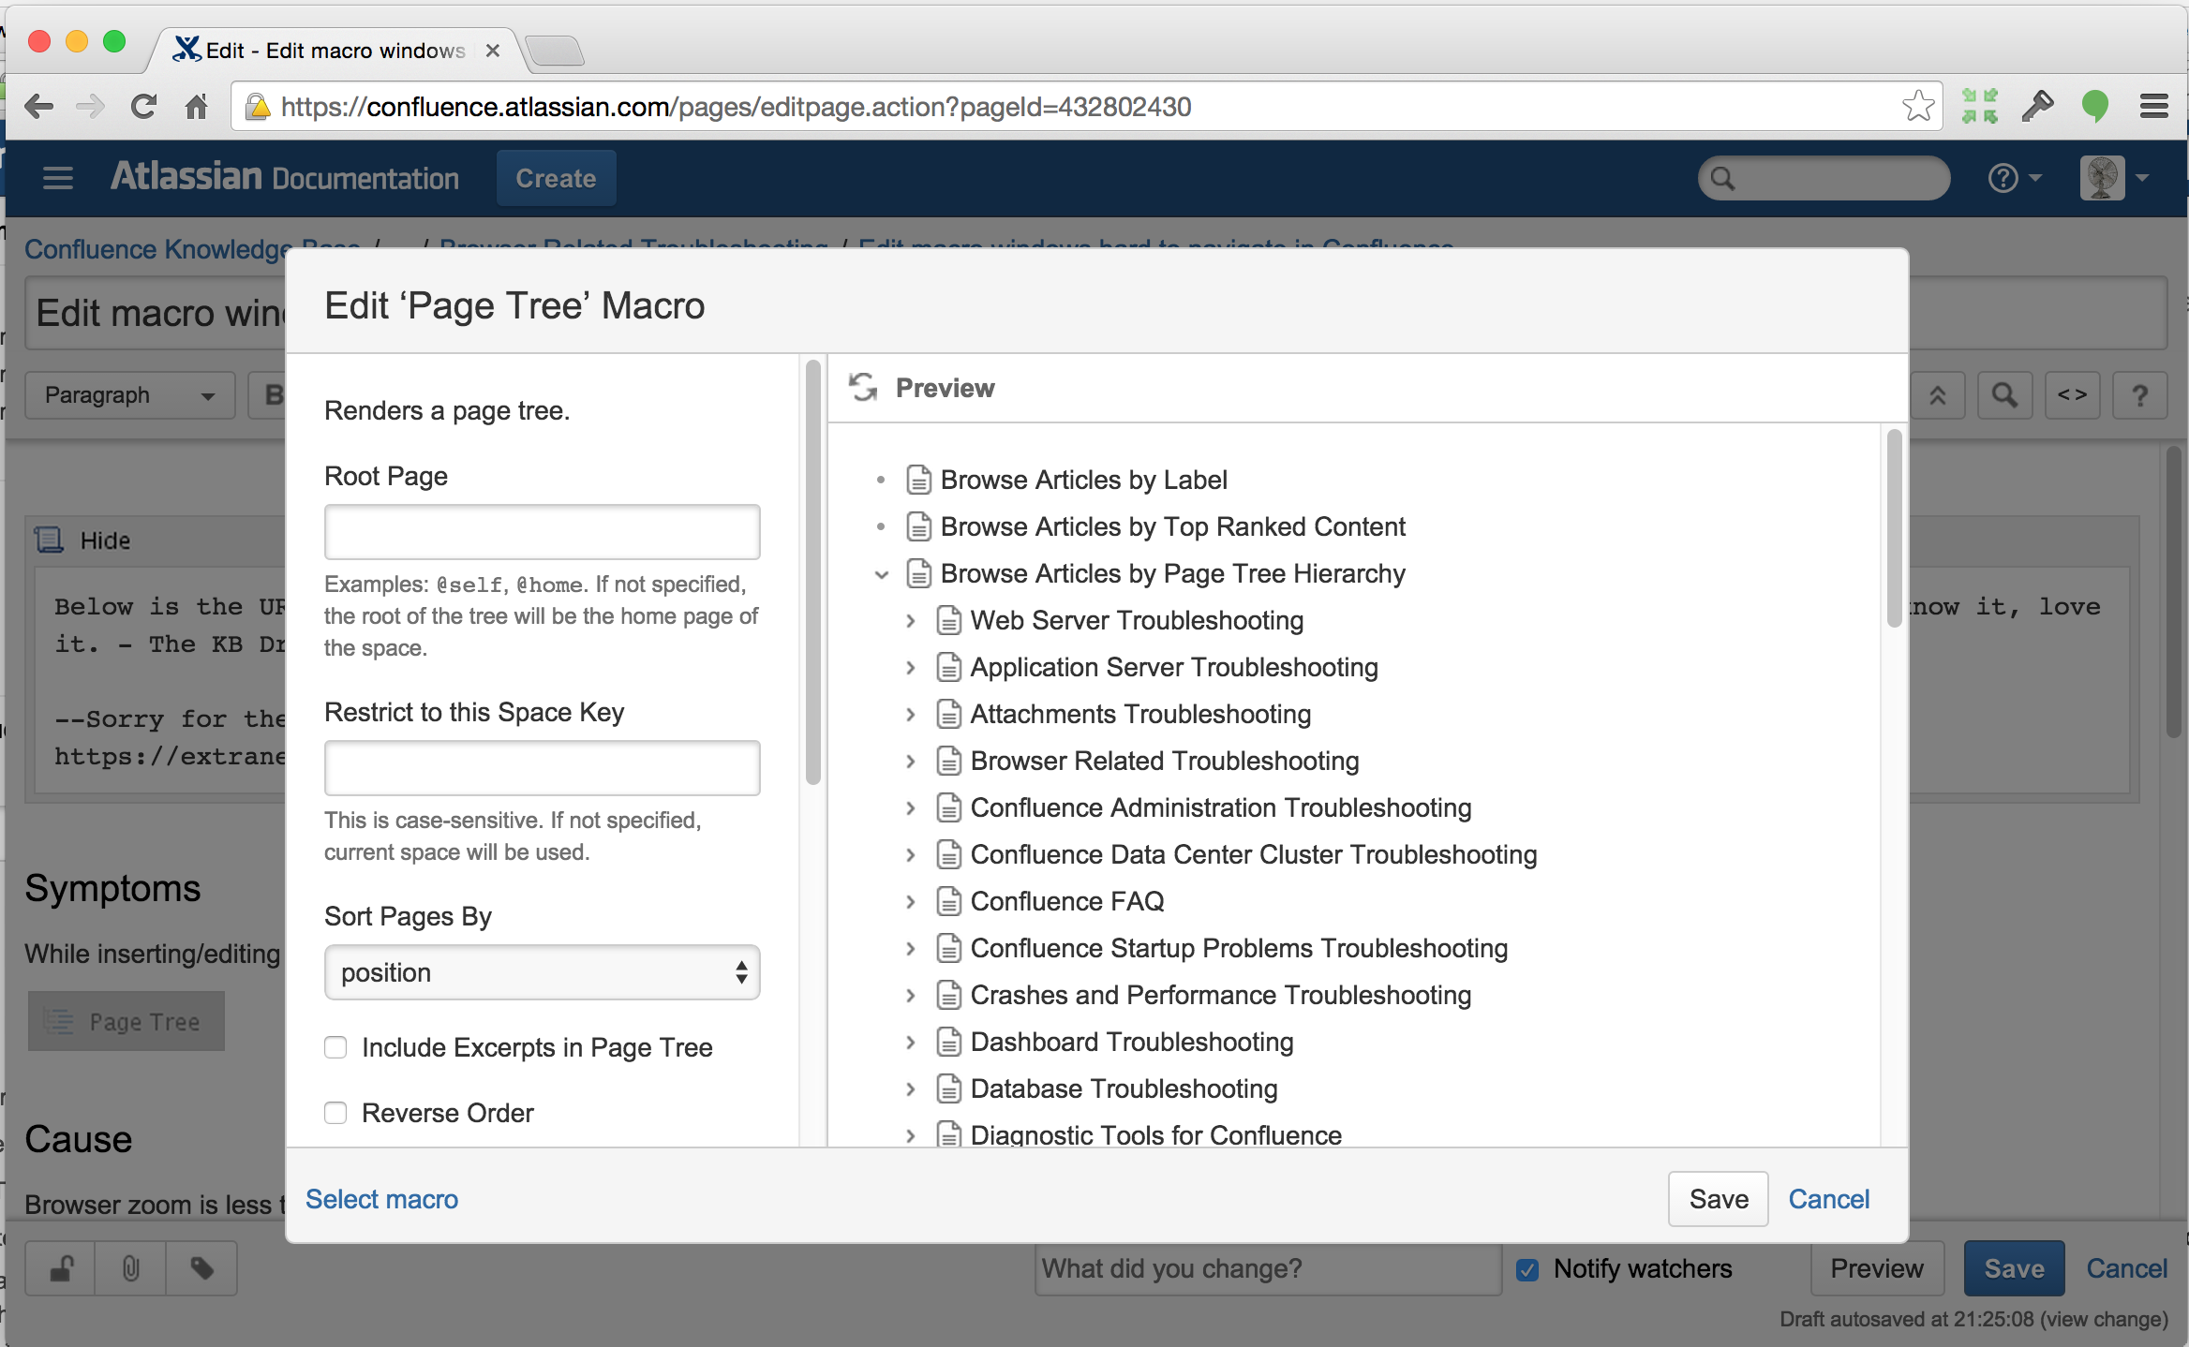Click the labels tag icon
The width and height of the screenshot is (2189, 1347).
(201, 1268)
